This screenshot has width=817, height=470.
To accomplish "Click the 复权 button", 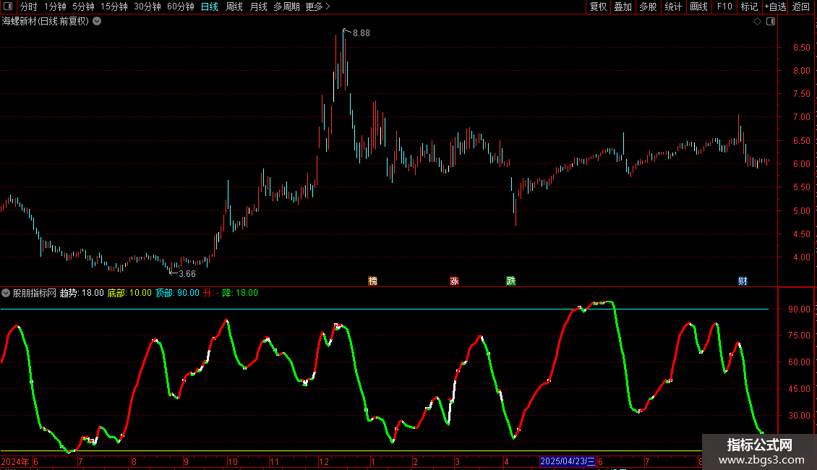I will 598,7.
